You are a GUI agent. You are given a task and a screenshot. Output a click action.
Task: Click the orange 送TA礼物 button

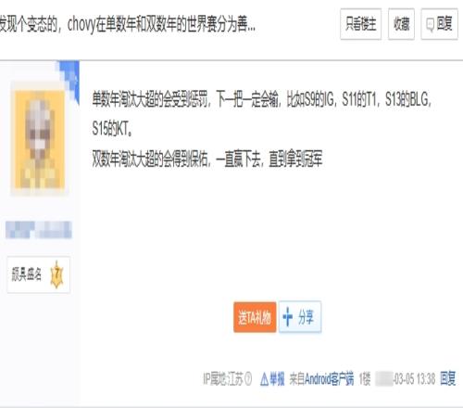pyautogui.click(x=255, y=317)
